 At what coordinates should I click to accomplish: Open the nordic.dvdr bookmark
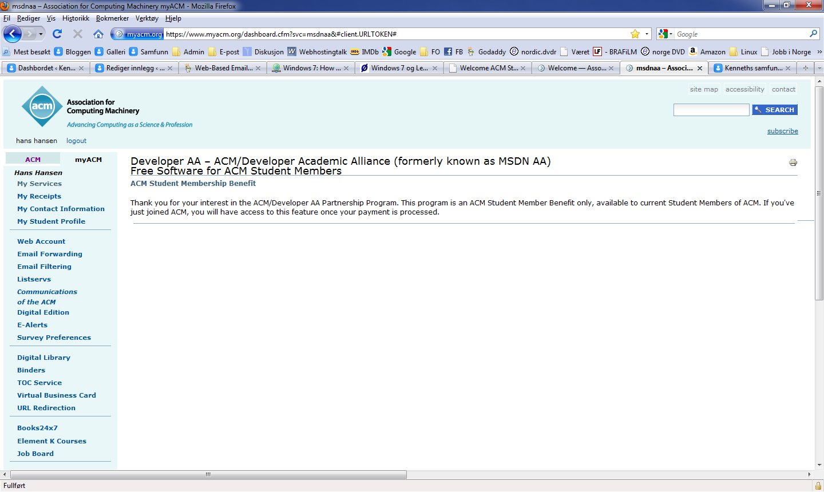(533, 51)
